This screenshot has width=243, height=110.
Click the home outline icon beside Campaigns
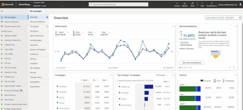(x=47, y=26)
